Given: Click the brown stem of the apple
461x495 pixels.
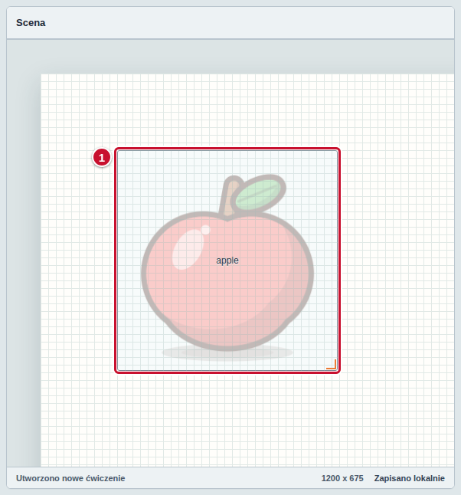Looking at the screenshot, I should click(x=230, y=197).
